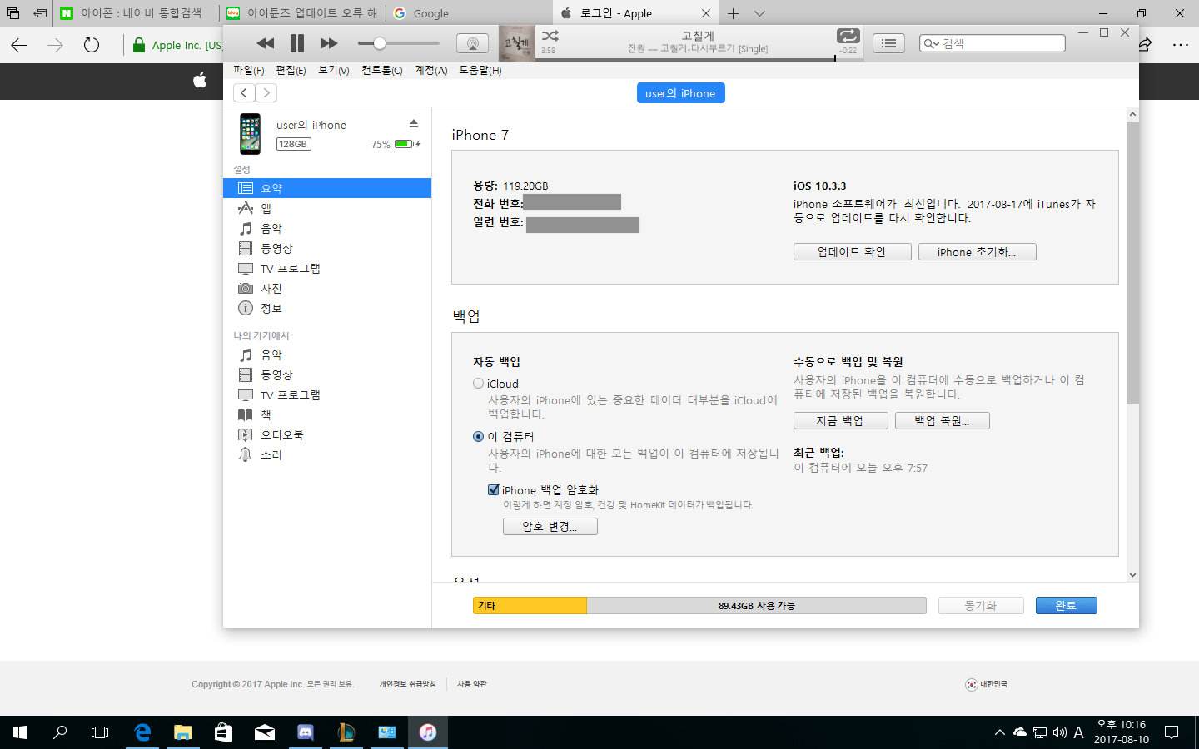This screenshot has height=749, width=1199.
Task: Skip to the next track
Action: tap(329, 43)
